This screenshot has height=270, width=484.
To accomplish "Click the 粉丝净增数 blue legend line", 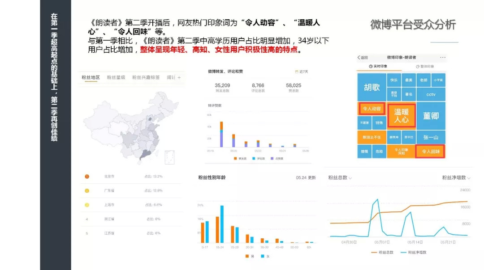I will [x=403, y=253].
